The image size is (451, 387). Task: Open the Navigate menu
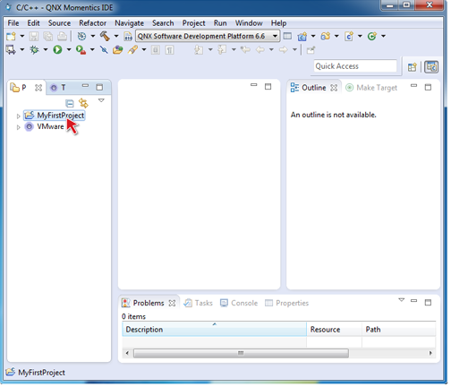click(129, 23)
